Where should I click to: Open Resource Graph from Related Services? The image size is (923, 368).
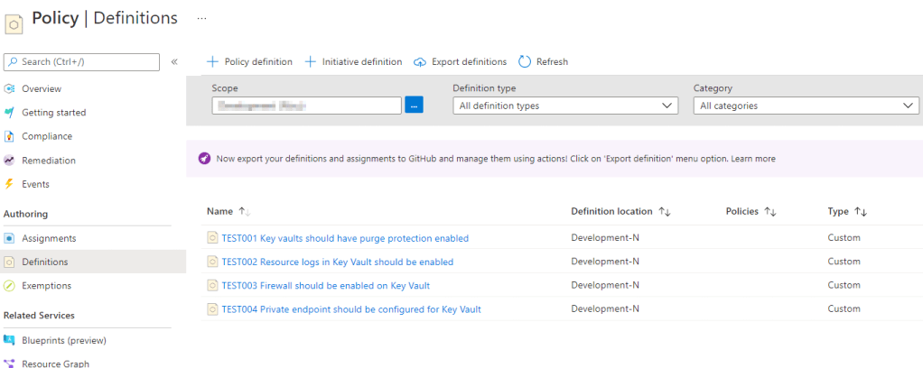coord(55,363)
